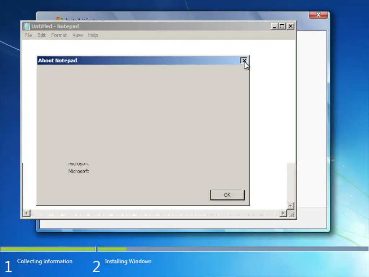The height and width of the screenshot is (277, 369).
Task: Open the Notepad Help menu
Action: (93, 35)
